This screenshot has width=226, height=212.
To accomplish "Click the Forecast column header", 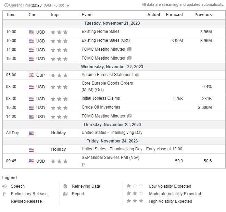I will tap(174, 15).
